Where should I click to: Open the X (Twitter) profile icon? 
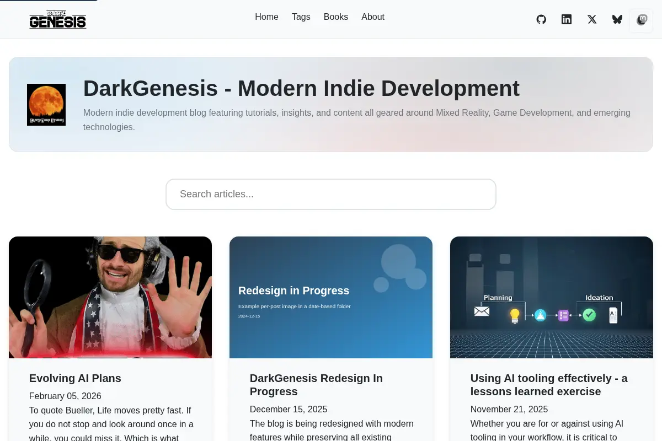(x=592, y=19)
